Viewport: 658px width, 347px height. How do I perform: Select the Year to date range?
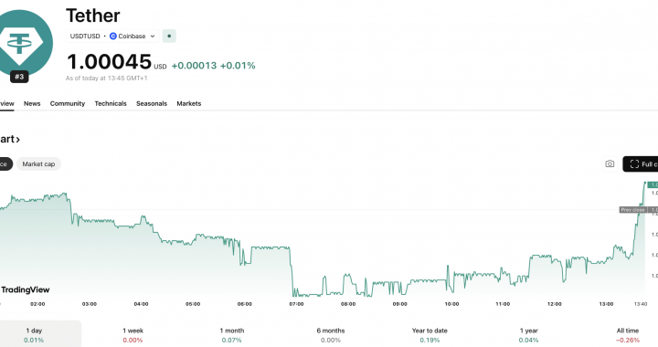(x=430, y=335)
